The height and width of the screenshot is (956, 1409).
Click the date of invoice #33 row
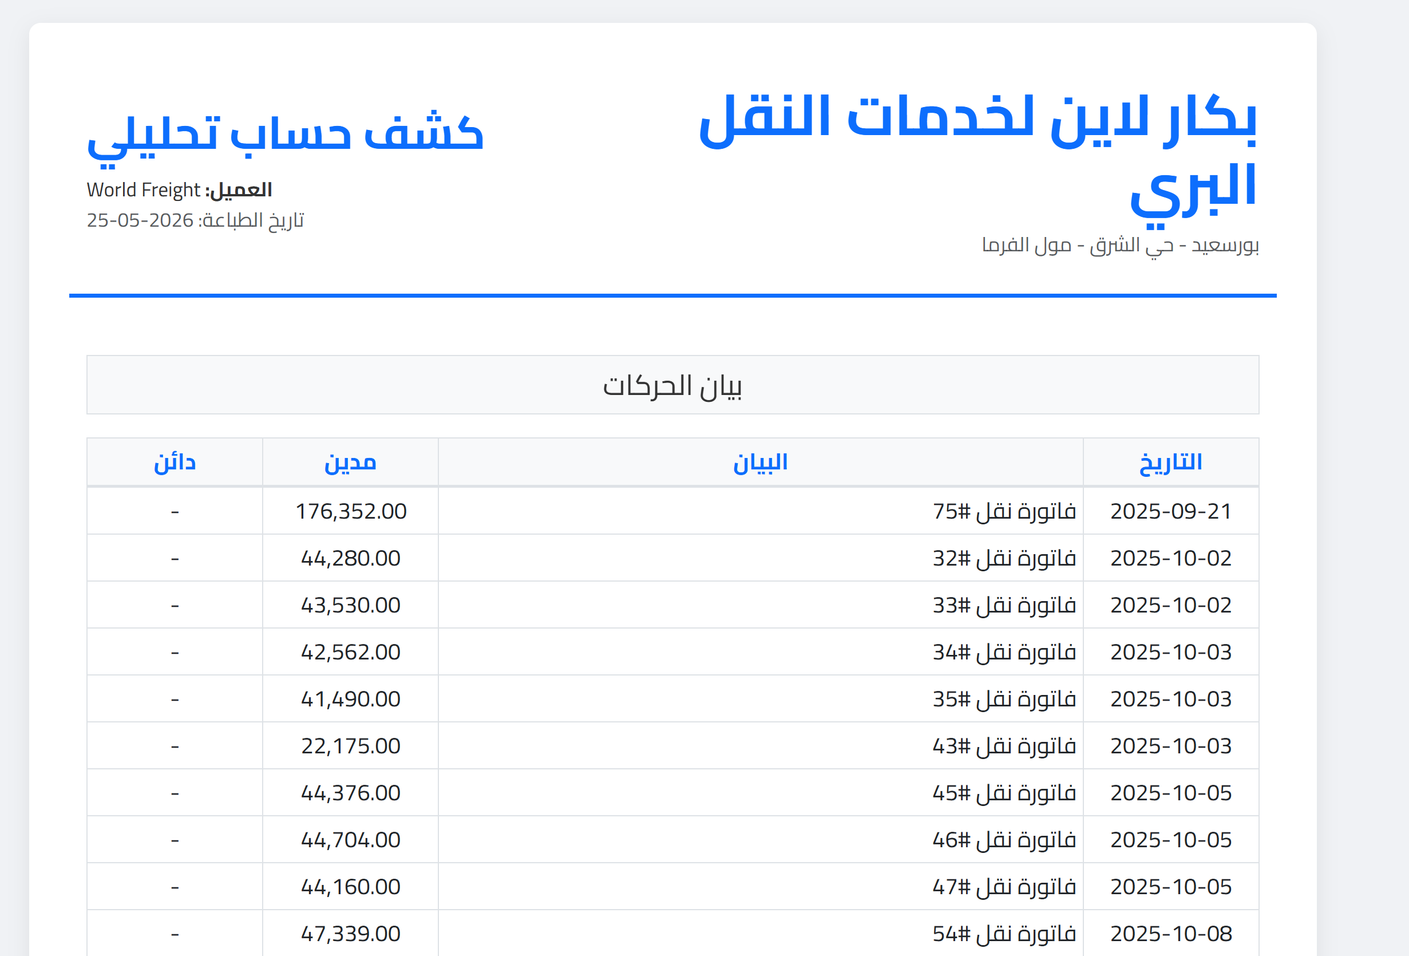(x=1171, y=606)
